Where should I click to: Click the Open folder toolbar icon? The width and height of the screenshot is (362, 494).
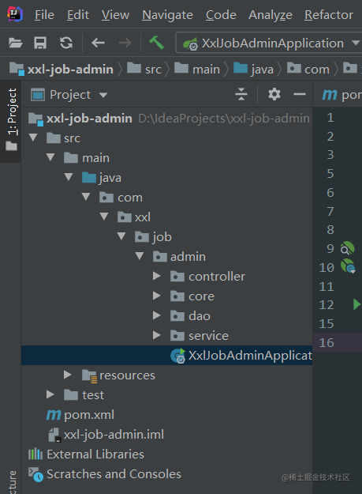pyautogui.click(x=15, y=43)
